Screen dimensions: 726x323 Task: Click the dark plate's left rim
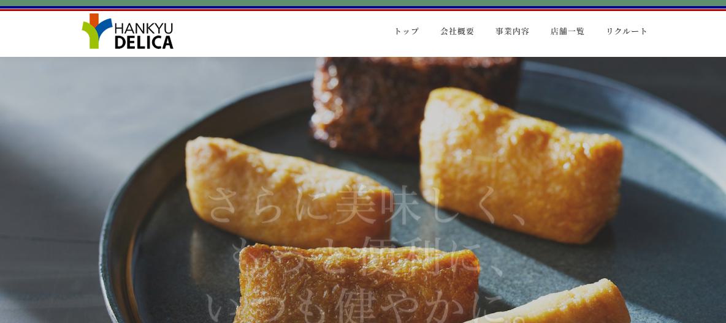point(116,254)
